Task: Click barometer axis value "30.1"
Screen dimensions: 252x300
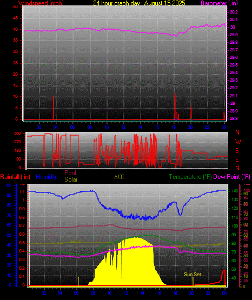Action: [234, 19]
